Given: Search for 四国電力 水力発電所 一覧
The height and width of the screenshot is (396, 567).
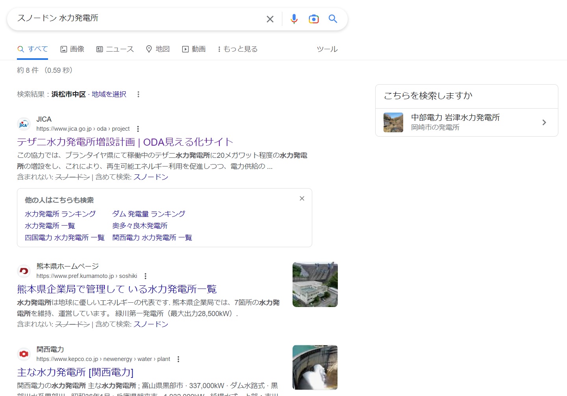Looking at the screenshot, I should tap(65, 238).
